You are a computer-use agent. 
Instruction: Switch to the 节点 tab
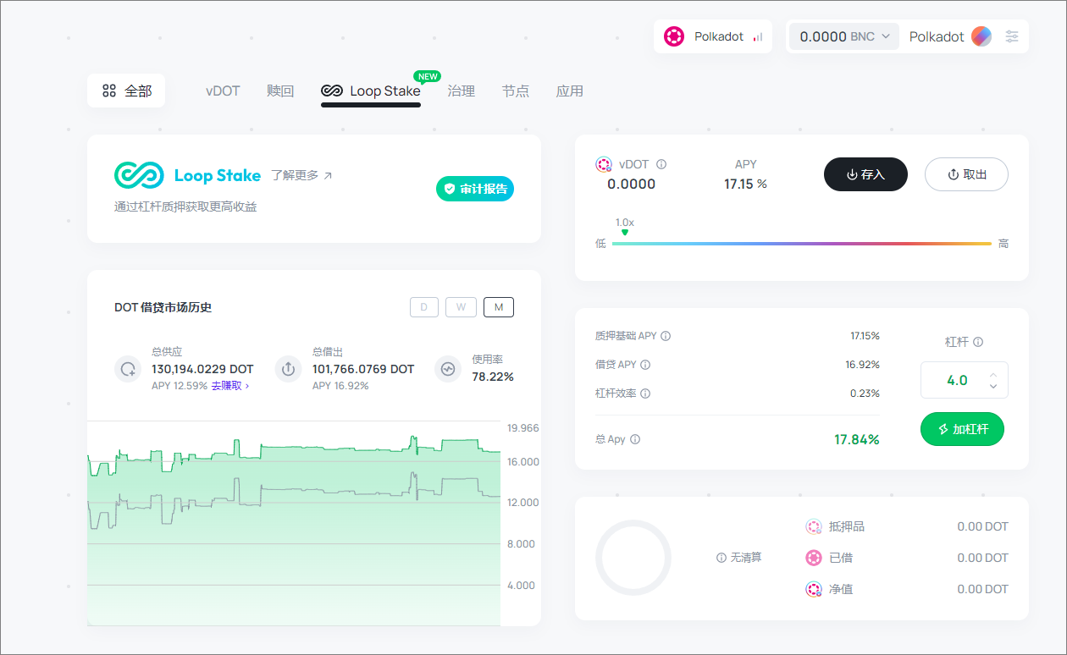point(516,91)
